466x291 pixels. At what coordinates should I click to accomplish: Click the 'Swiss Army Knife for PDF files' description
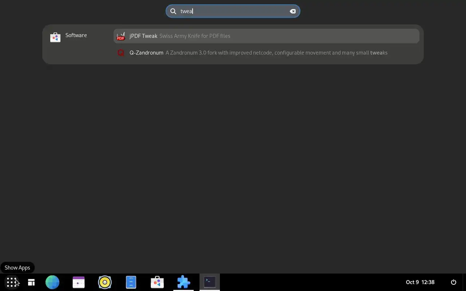[x=195, y=36]
